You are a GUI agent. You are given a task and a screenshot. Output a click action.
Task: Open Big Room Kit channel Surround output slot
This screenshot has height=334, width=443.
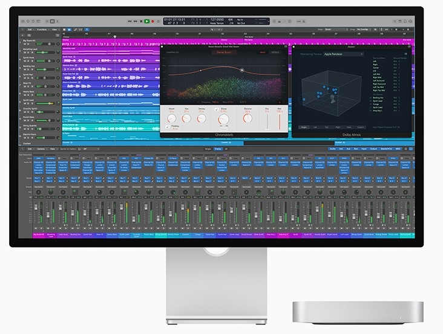pos(38,187)
